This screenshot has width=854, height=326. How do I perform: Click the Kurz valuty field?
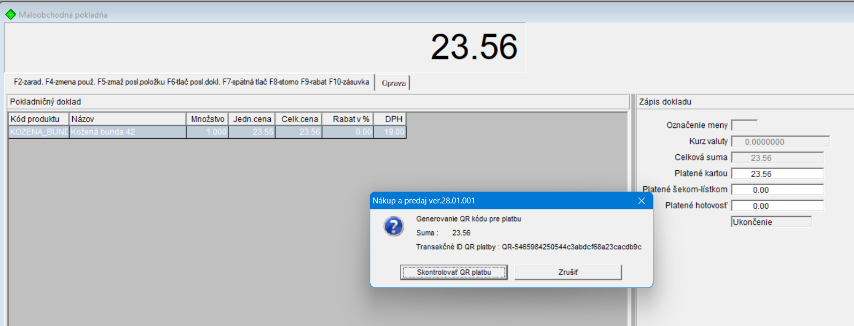coord(780,142)
